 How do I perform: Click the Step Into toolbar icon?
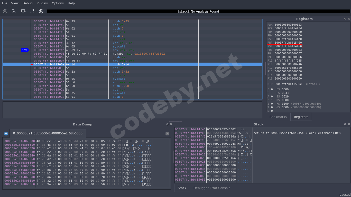[14, 11]
